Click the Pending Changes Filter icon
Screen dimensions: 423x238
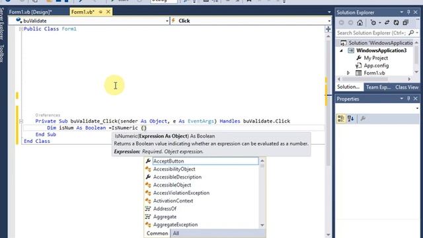coord(373,22)
